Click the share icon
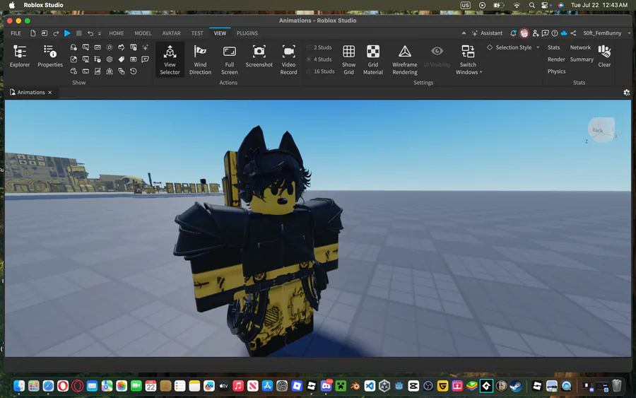The height and width of the screenshot is (398, 636). pyautogui.click(x=573, y=33)
